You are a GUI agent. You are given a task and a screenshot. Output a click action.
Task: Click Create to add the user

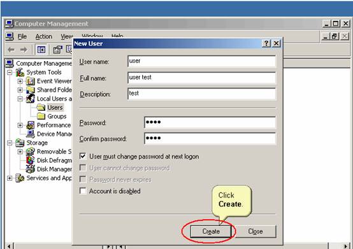(211, 231)
